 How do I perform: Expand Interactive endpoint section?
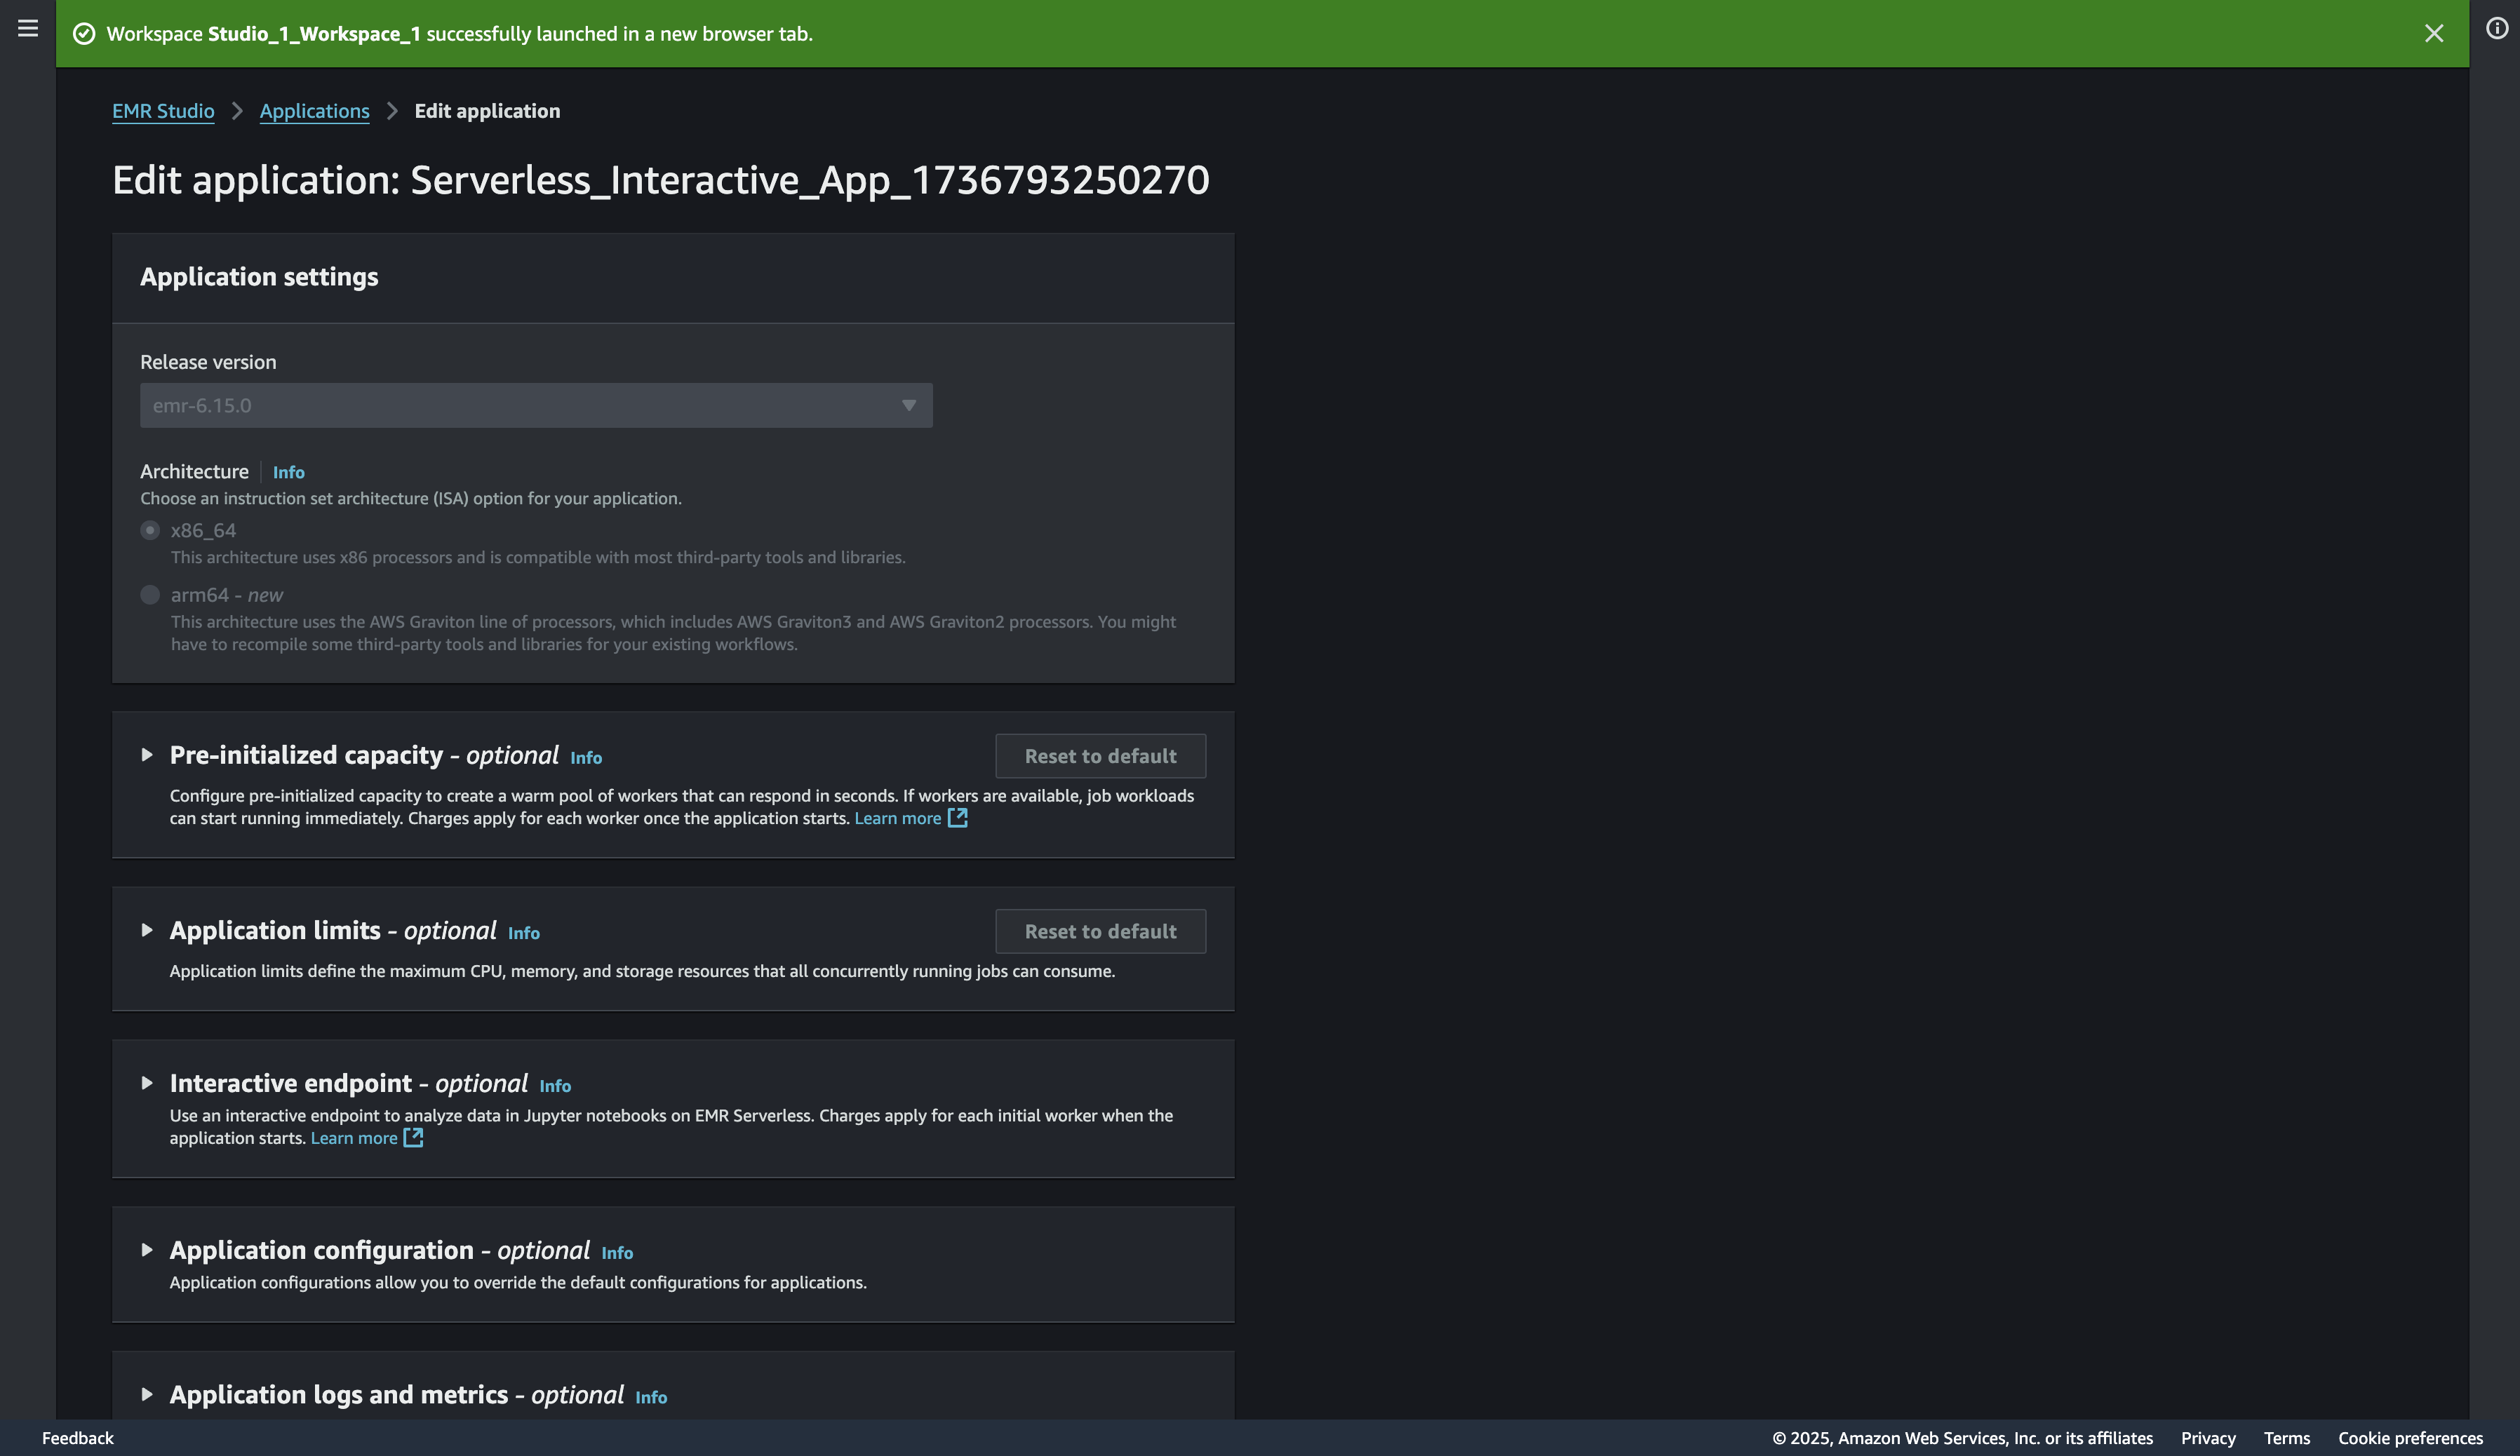click(147, 1083)
